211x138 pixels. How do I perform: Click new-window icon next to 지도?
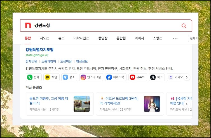pyautogui.click(x=48, y=39)
